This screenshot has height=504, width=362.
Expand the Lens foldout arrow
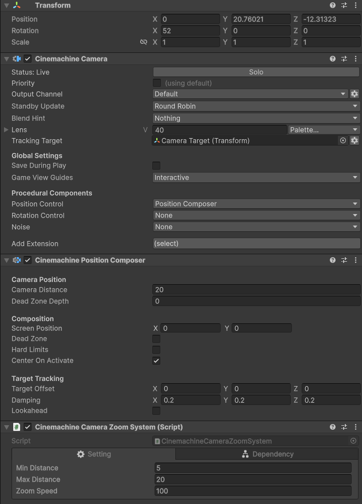coord(6,129)
